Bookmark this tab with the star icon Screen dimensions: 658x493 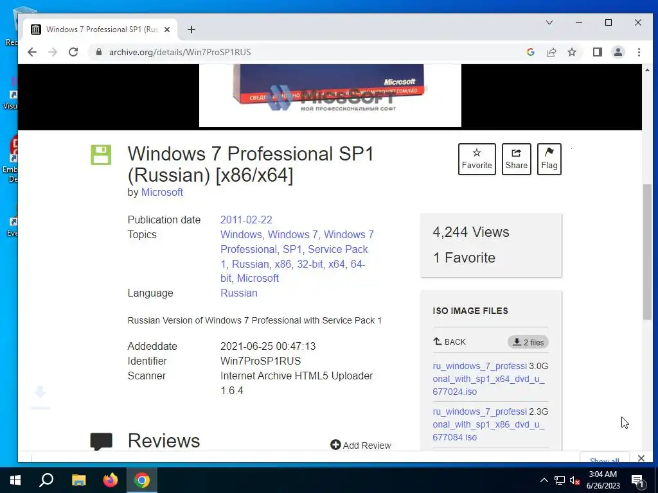[571, 52]
